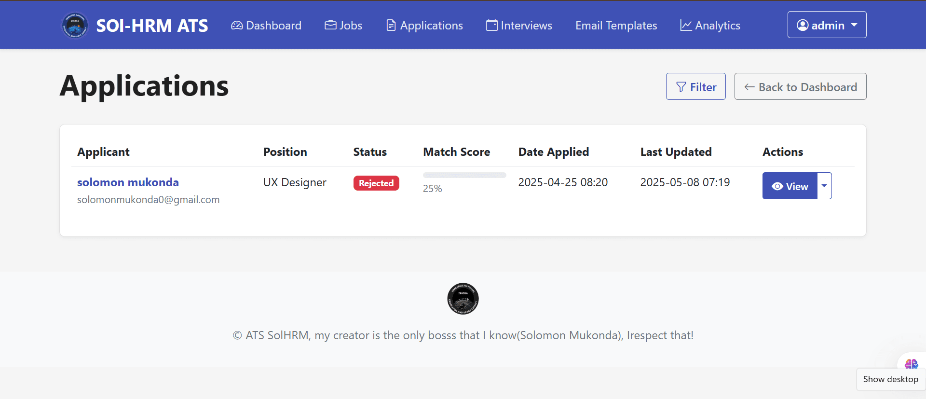Click the match score progress bar
Viewport: 926px width, 399px height.
464,175
